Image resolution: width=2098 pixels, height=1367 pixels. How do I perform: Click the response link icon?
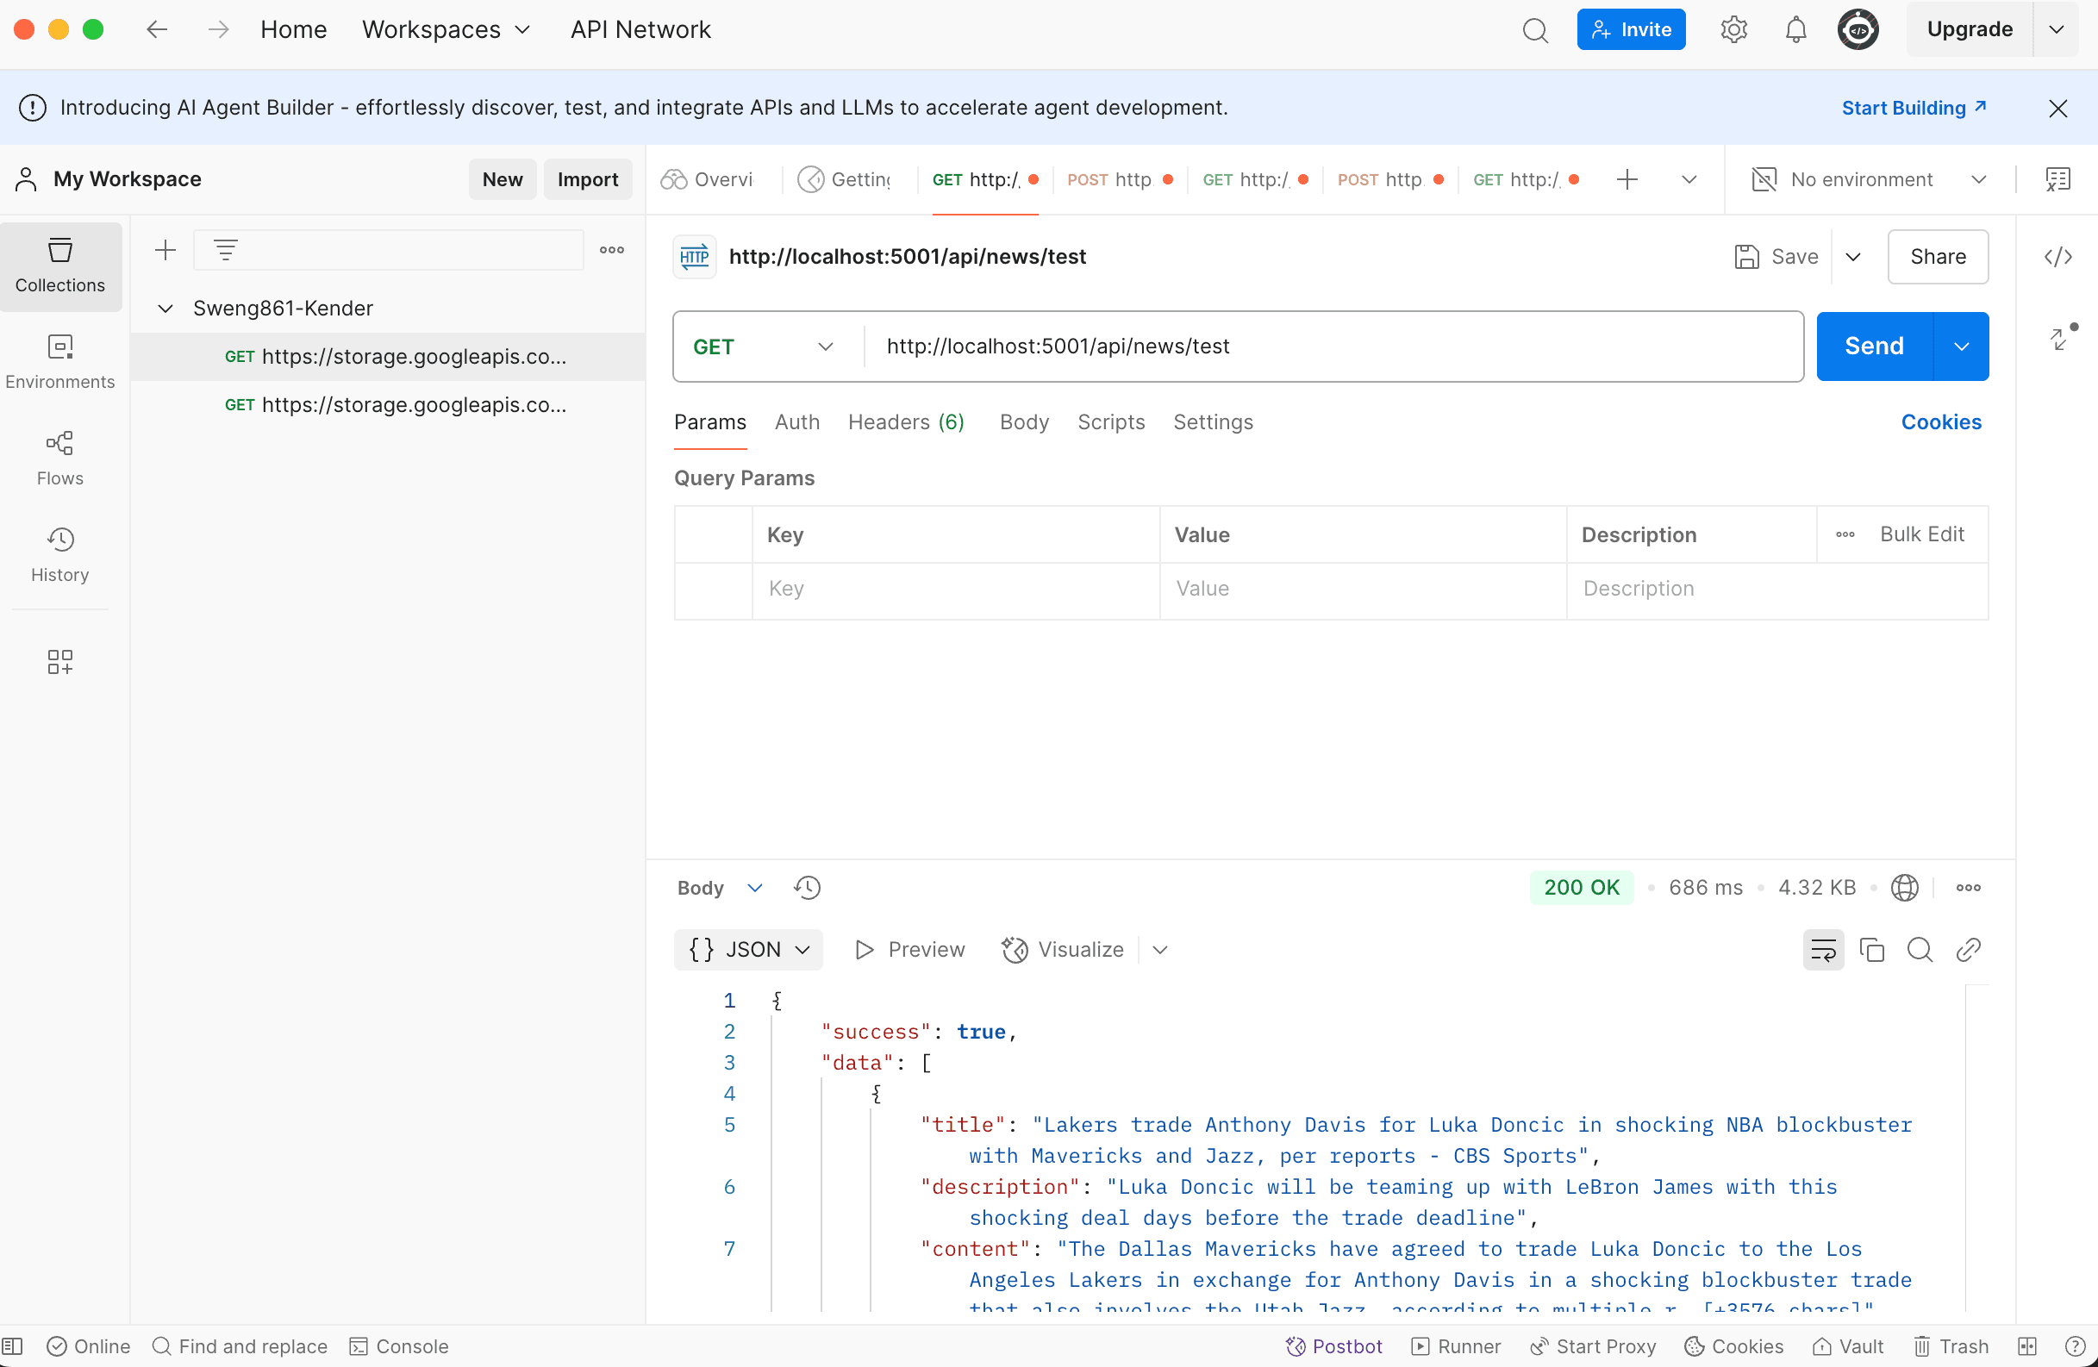click(x=1969, y=949)
